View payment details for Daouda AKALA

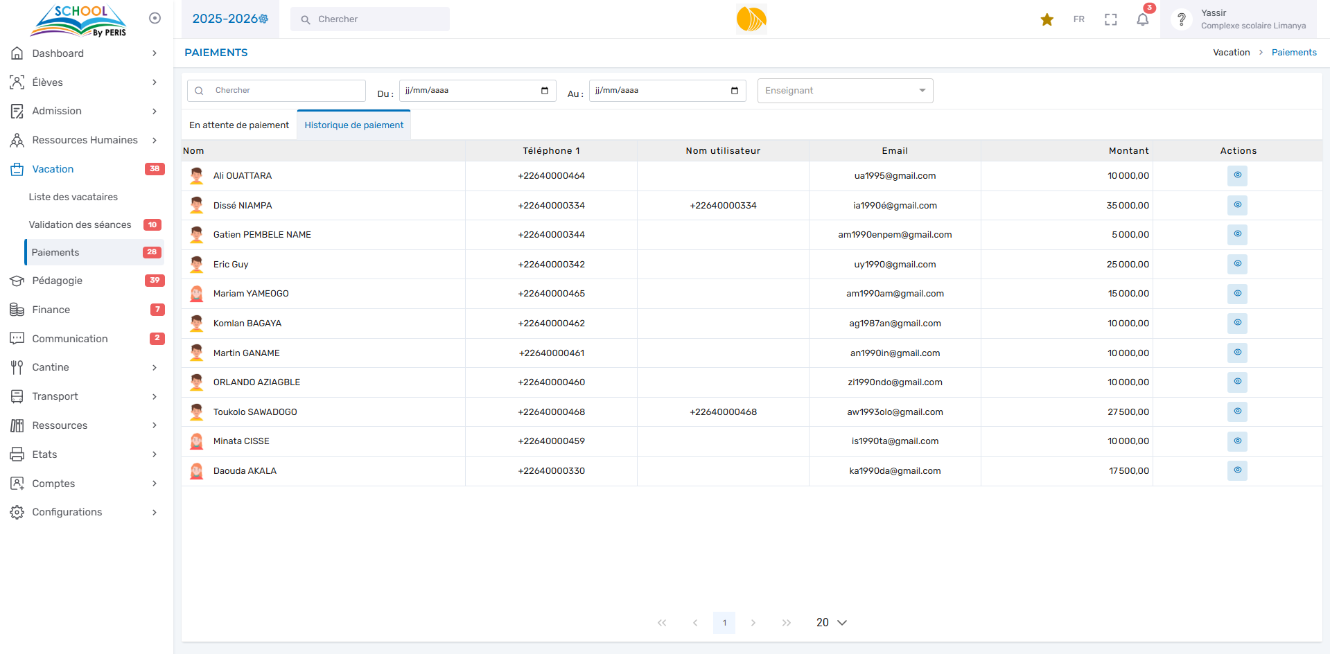point(1236,470)
